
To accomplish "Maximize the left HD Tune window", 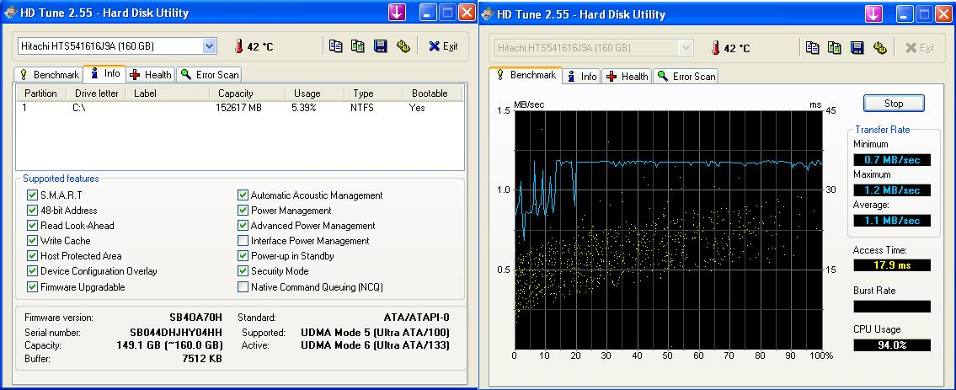I will pos(447,12).
